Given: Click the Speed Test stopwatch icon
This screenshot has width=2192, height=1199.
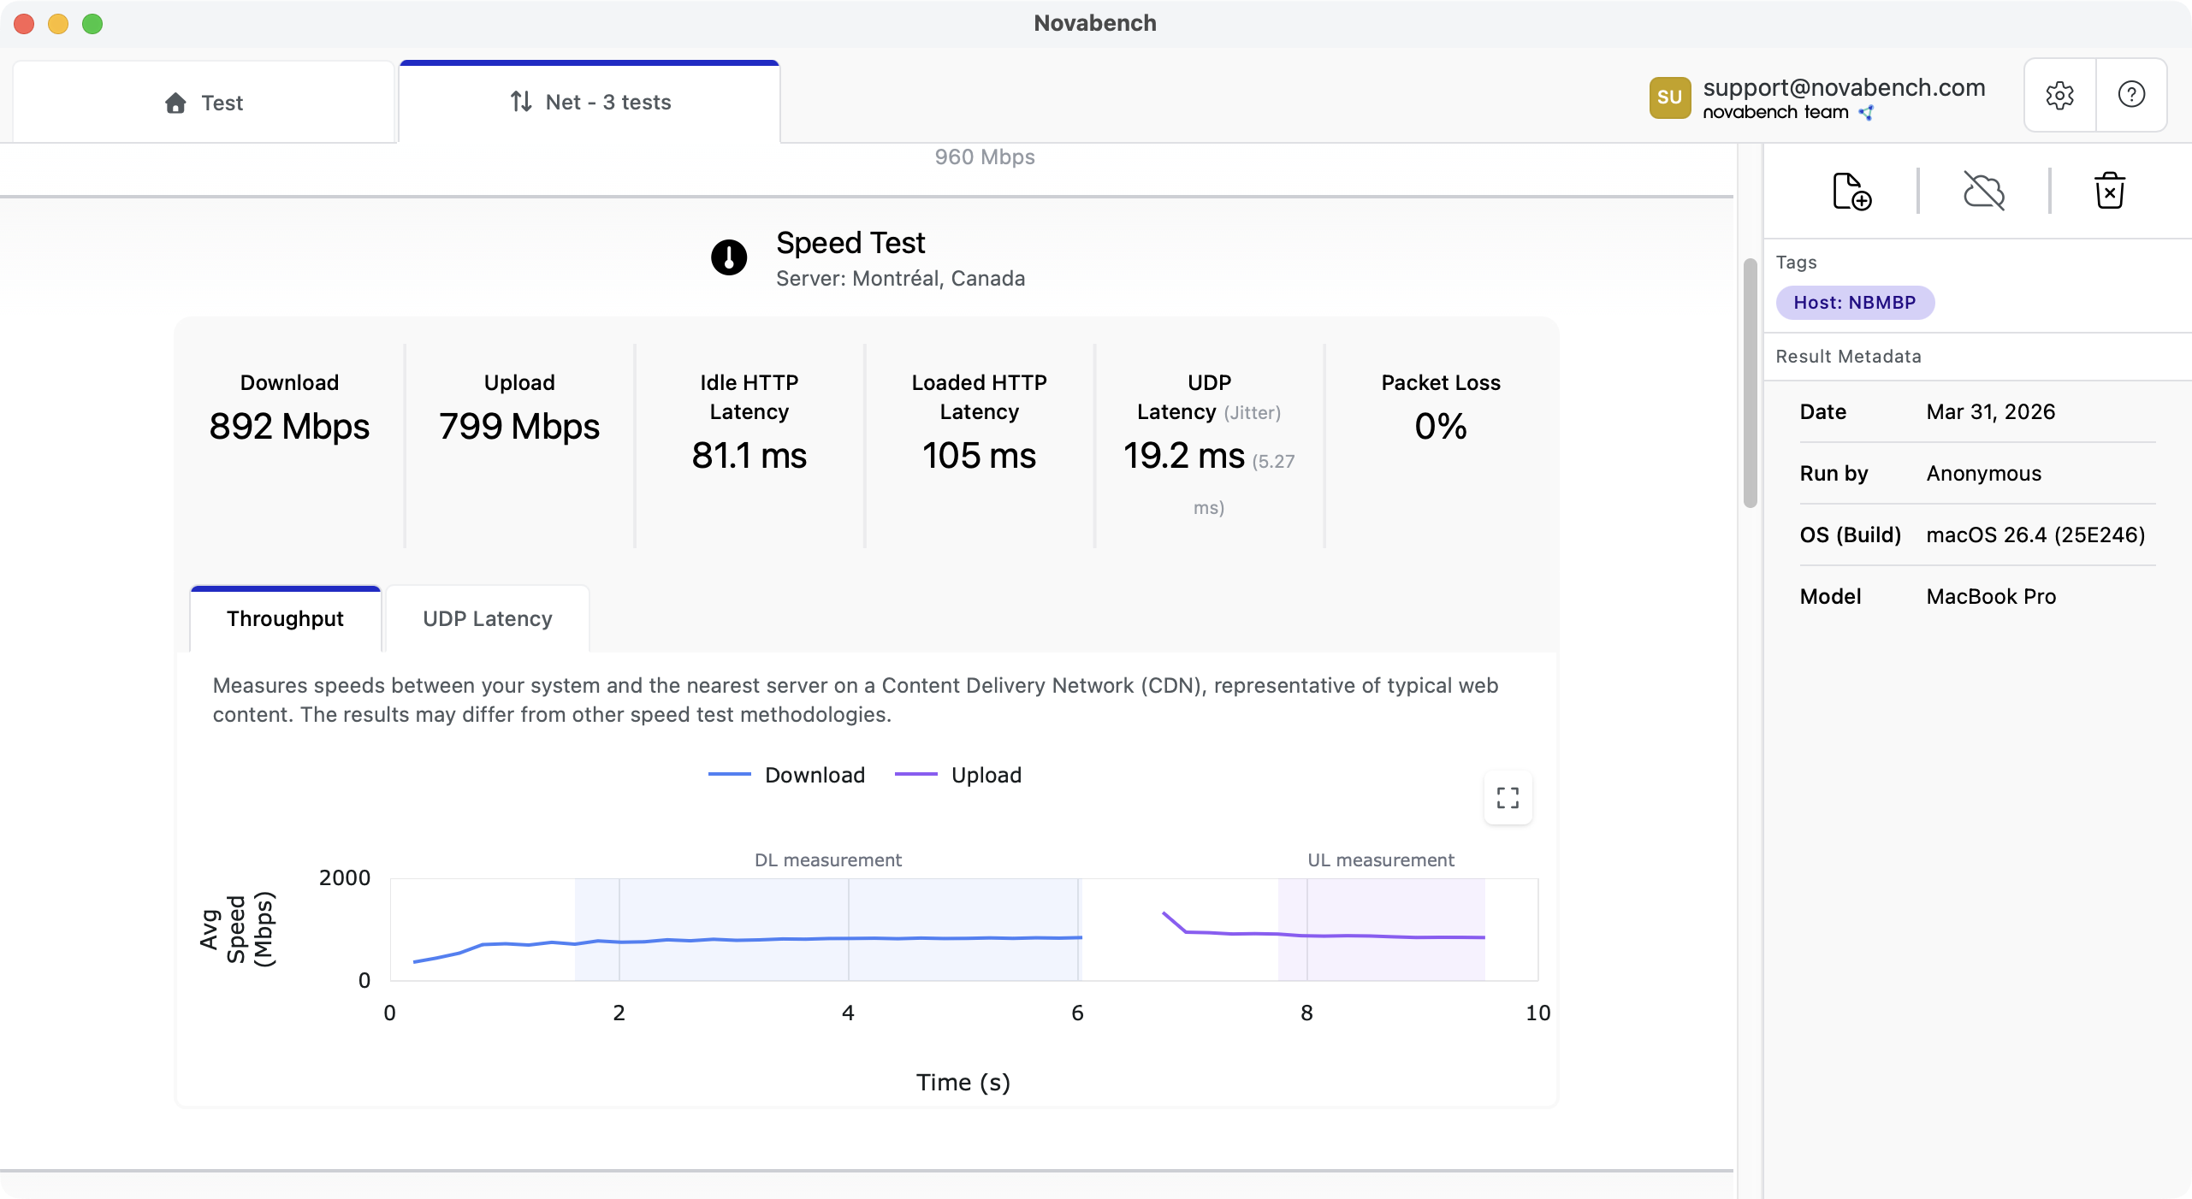Looking at the screenshot, I should pyautogui.click(x=728, y=257).
